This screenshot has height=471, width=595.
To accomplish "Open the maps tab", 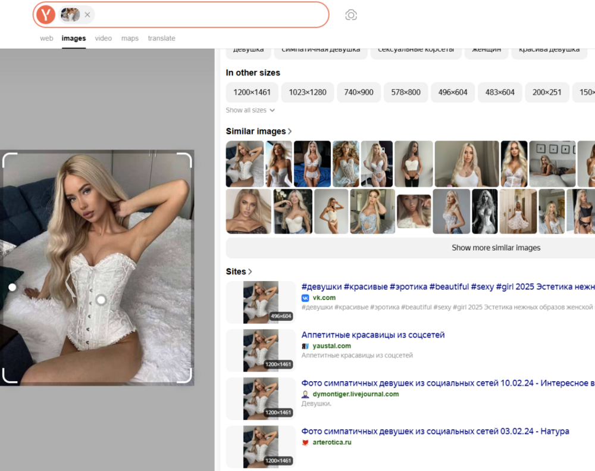I will pyautogui.click(x=130, y=38).
